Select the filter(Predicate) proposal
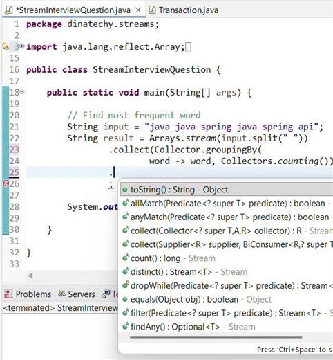The height and width of the screenshot is (360, 333). click(227, 313)
